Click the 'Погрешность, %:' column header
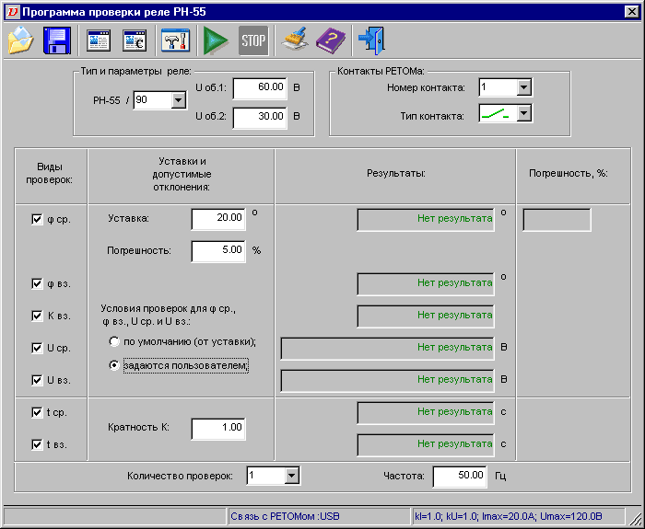Viewport: 645px width, 529px height. (569, 173)
